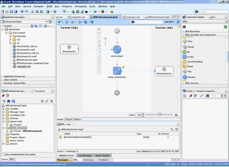
Task: Collapse the SOA Content folder
Action: pos(6,33)
